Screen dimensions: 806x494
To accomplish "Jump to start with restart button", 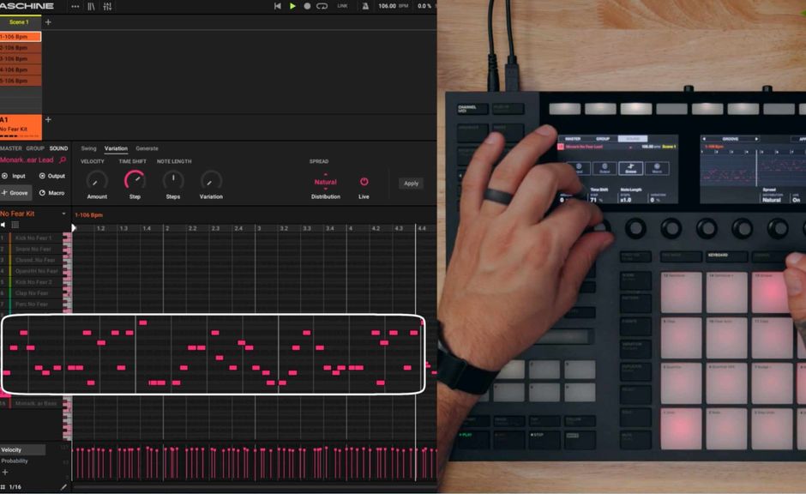I will [278, 6].
